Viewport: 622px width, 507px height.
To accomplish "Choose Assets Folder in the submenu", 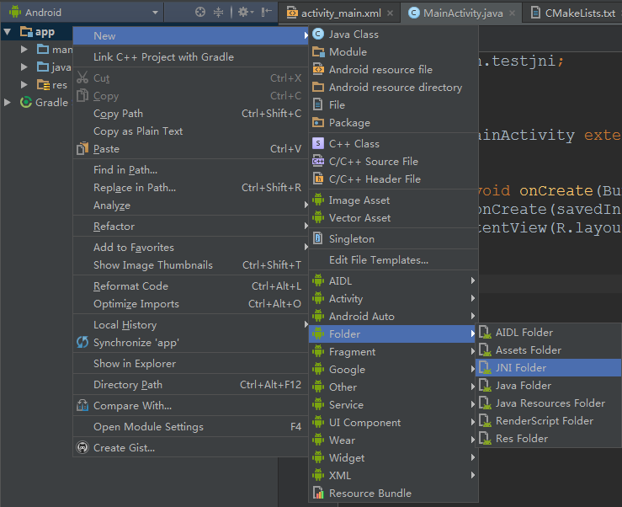I will [x=528, y=350].
